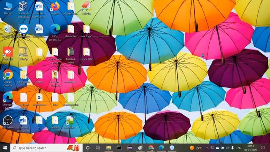Launch the Notepad++ shortcut
The height and width of the screenshot is (152, 270).
pos(70,122)
